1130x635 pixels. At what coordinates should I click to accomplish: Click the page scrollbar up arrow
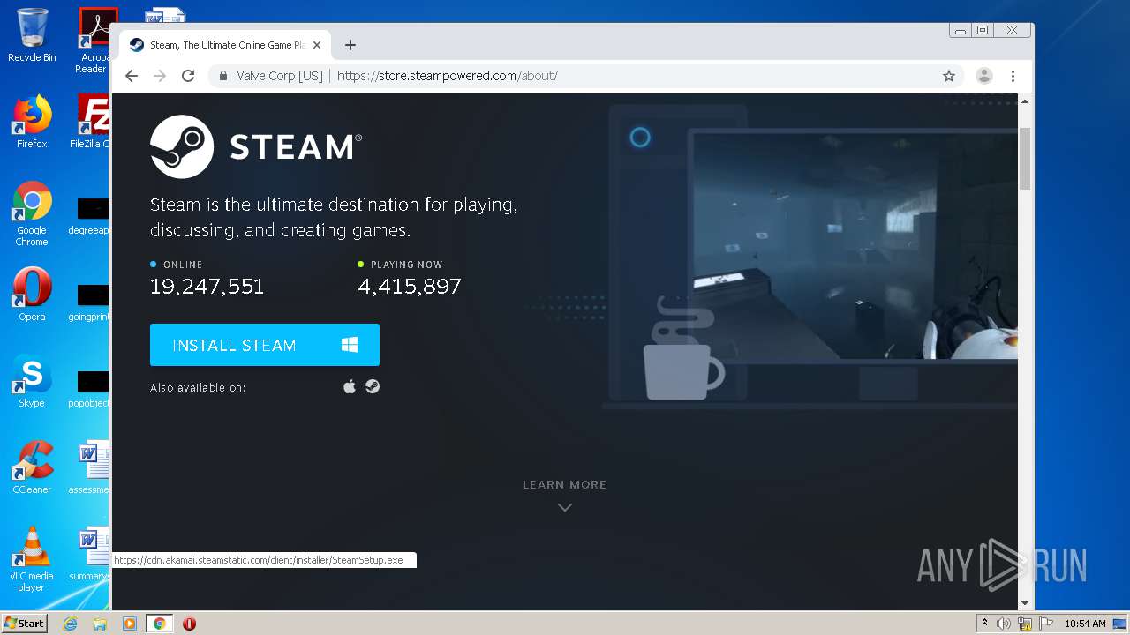1025,101
